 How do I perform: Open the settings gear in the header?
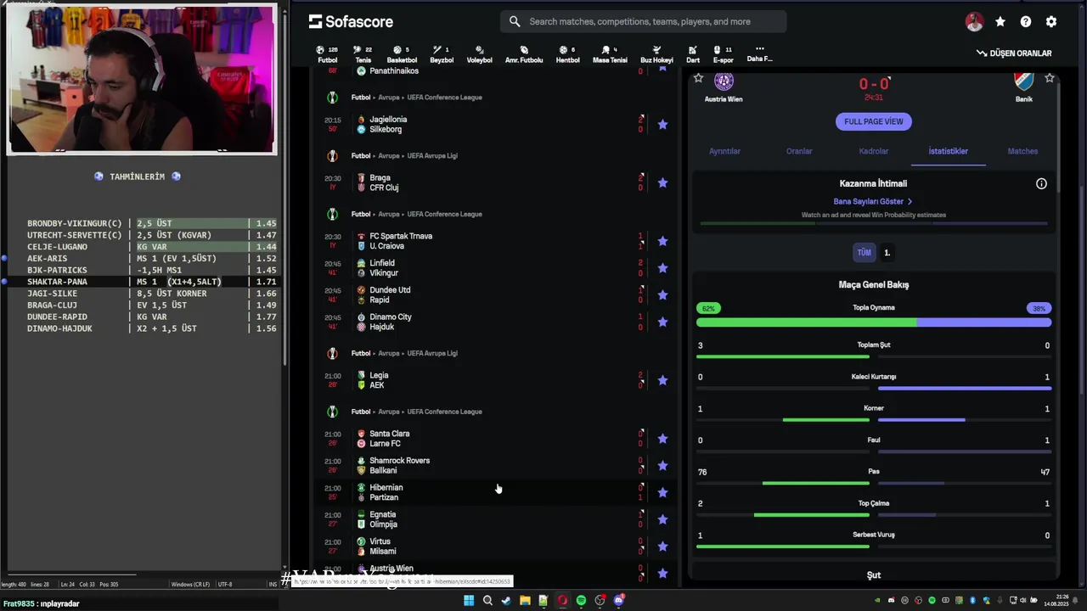click(1051, 22)
